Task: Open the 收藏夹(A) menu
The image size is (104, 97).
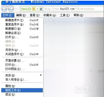Action: 50,15
